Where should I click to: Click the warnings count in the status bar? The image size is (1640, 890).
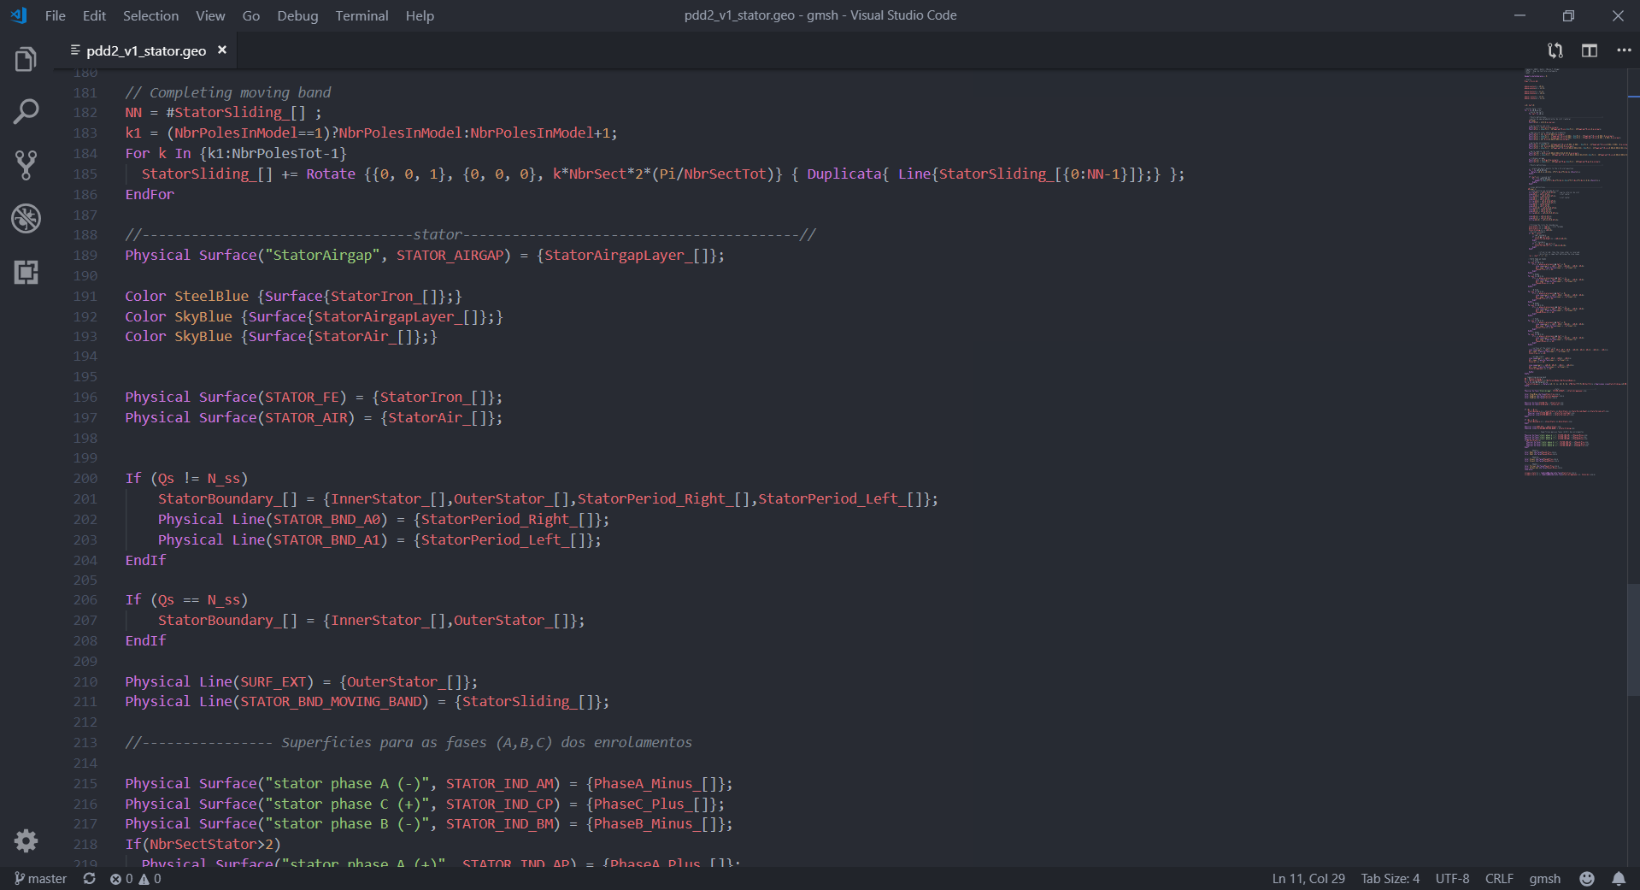pos(150,879)
